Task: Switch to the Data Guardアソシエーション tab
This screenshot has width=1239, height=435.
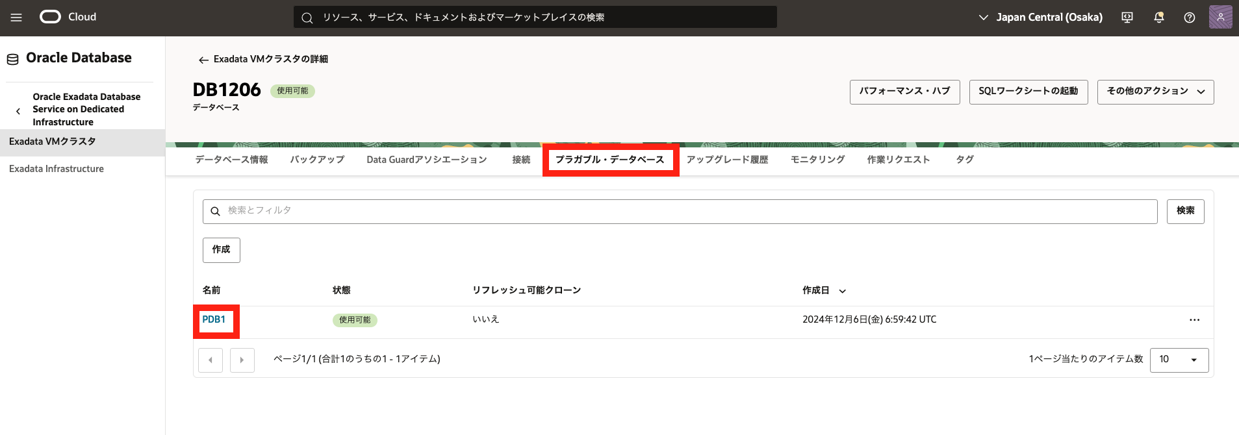Action: point(426,160)
